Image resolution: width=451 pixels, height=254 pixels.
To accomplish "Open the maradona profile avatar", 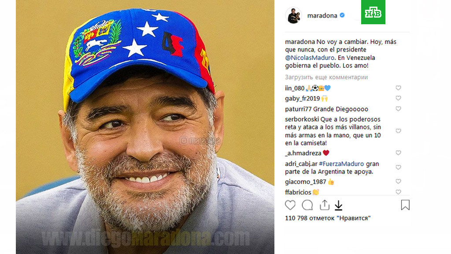I will pyautogui.click(x=293, y=15).
